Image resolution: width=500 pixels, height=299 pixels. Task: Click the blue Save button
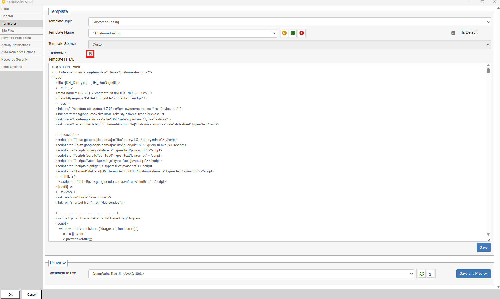(x=483, y=247)
